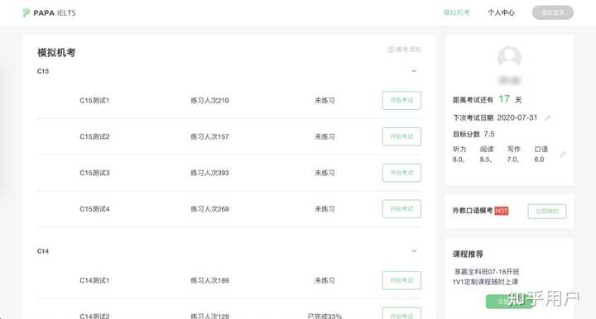Book the foreign teacher speaking mock

coord(547,212)
